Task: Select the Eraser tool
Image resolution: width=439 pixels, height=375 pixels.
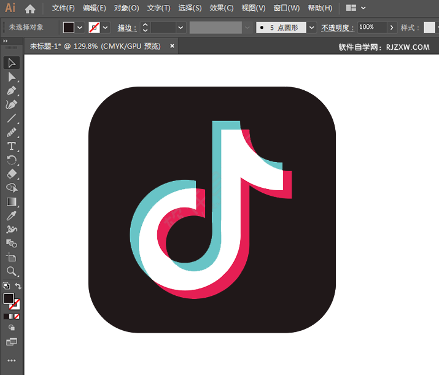Action: 12,174
